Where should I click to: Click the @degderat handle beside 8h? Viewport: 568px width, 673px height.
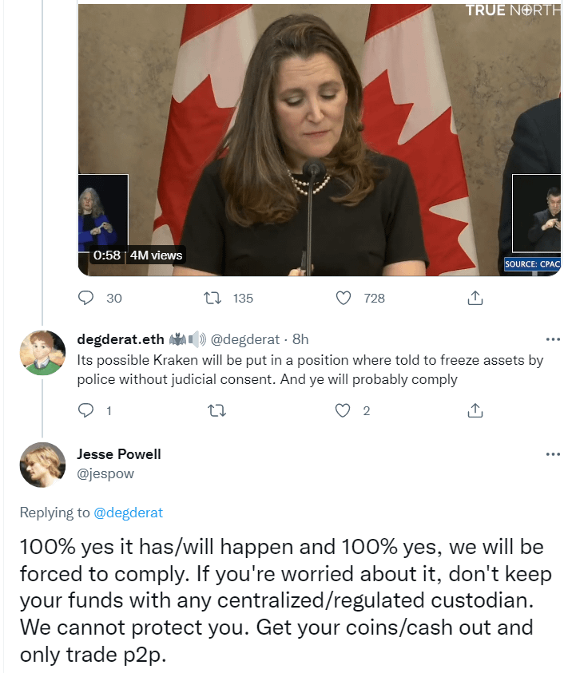245,339
